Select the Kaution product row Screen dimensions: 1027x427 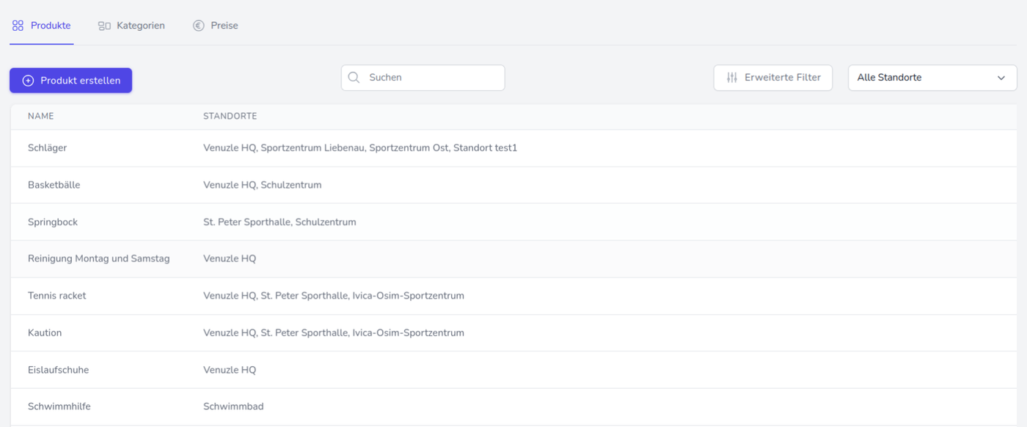pyautogui.click(x=45, y=333)
